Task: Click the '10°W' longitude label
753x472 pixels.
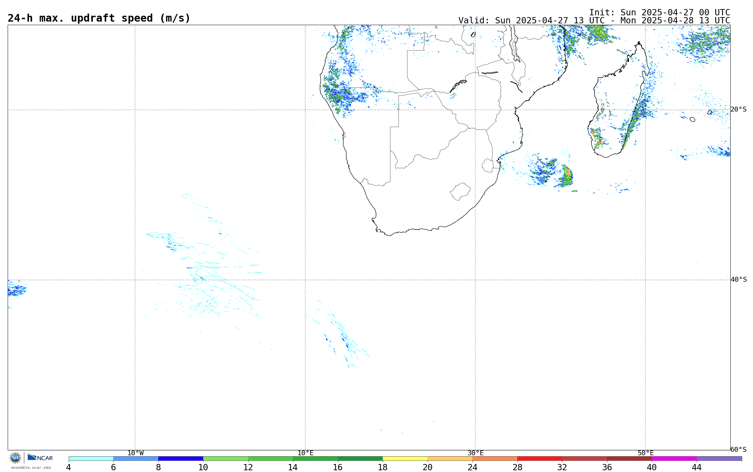Action: (135, 453)
